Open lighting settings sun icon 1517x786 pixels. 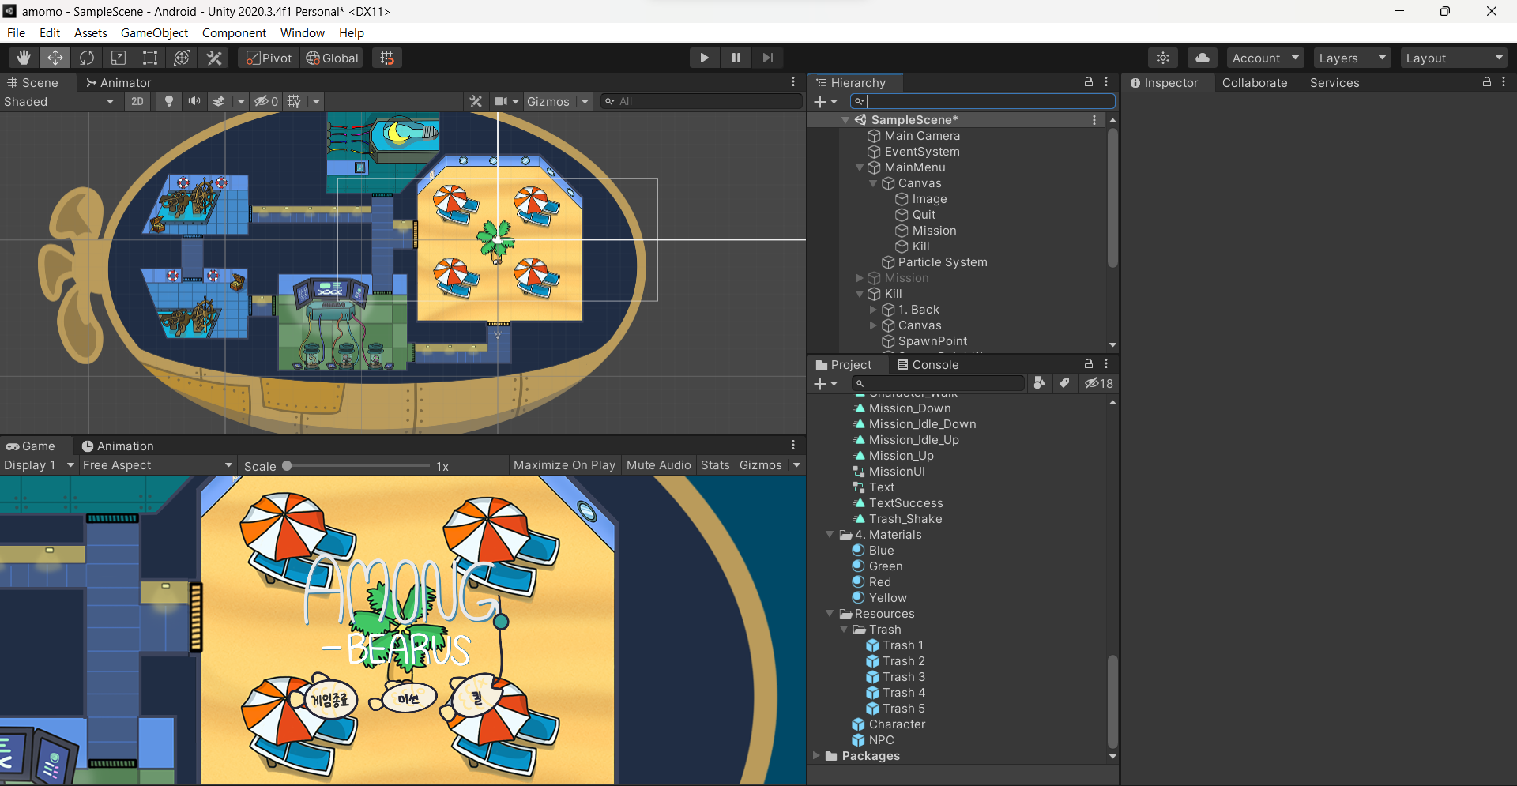[x=1162, y=58]
